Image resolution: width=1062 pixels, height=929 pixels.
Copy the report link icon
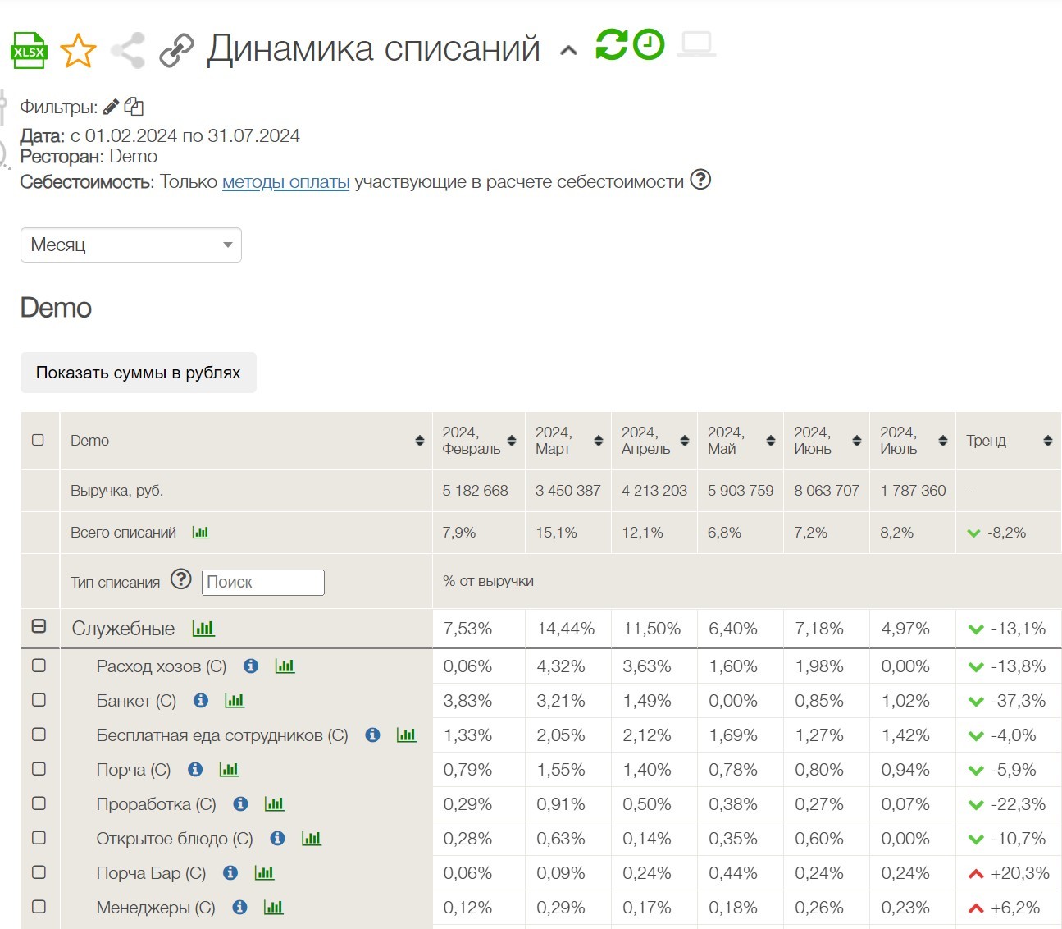coord(176,50)
